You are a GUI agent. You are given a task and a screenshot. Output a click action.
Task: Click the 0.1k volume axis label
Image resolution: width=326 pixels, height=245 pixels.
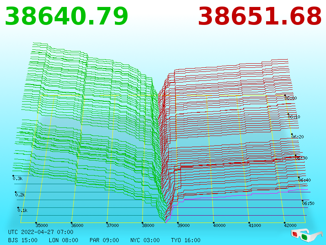[x=22, y=210]
